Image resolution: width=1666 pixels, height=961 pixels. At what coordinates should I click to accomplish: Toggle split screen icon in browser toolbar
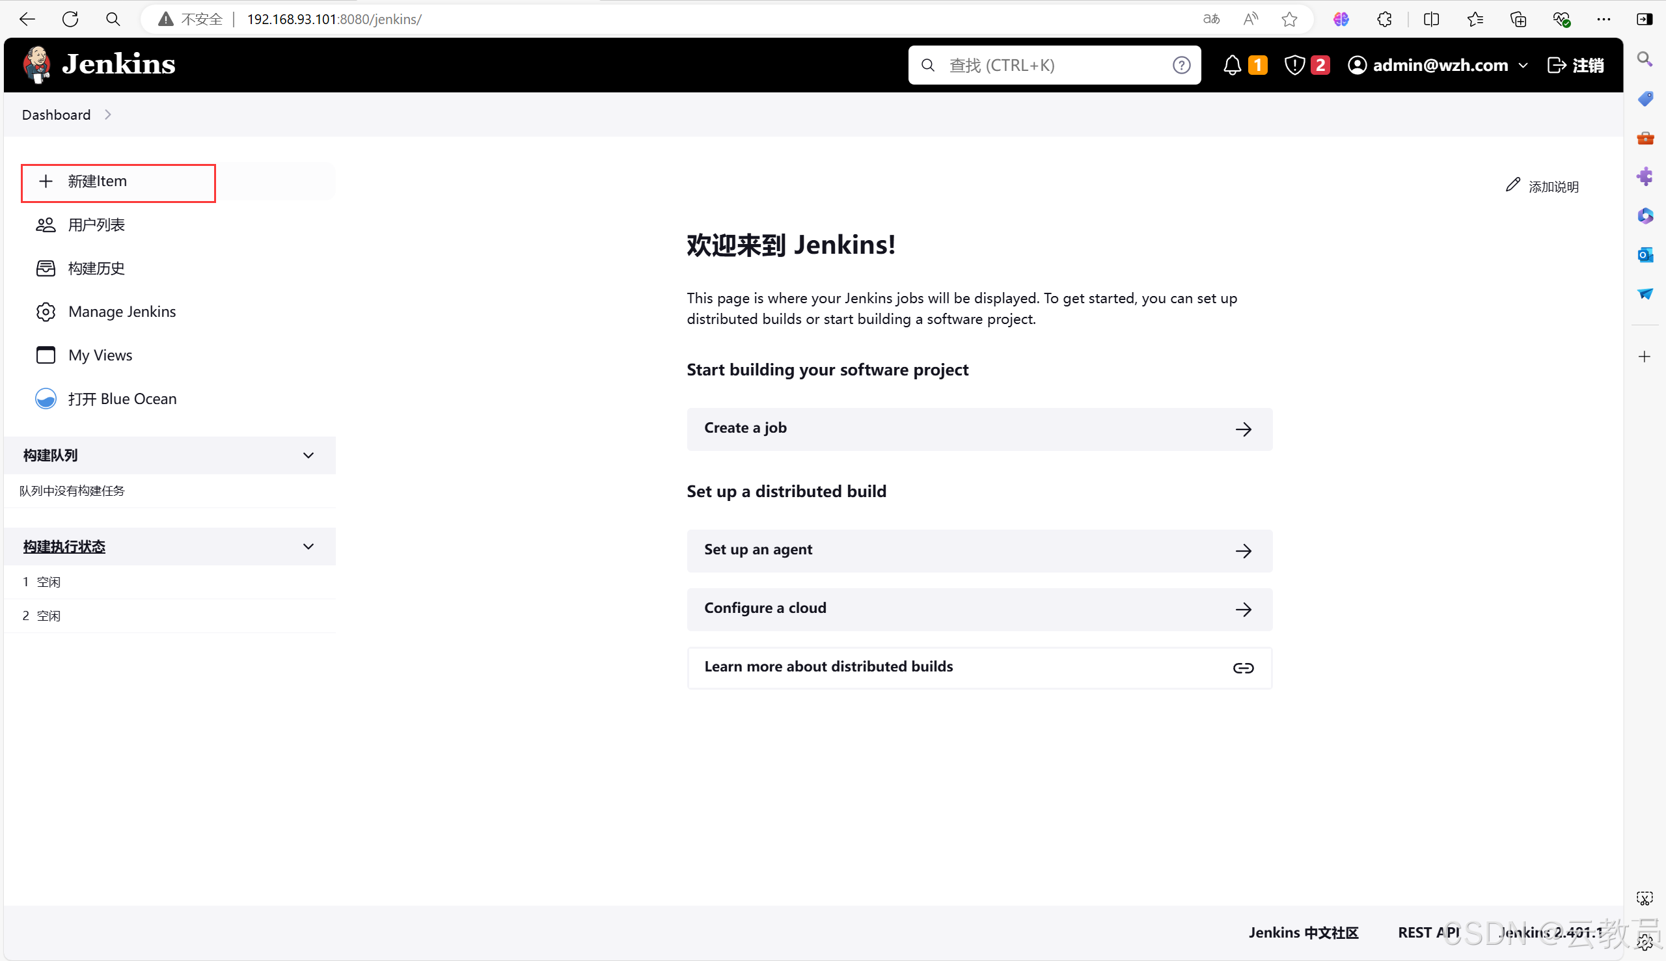(1432, 19)
